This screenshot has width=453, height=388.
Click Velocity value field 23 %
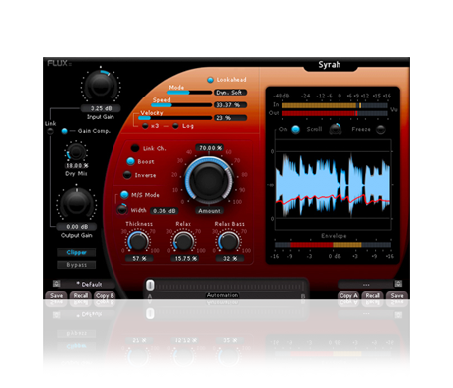click(x=231, y=118)
